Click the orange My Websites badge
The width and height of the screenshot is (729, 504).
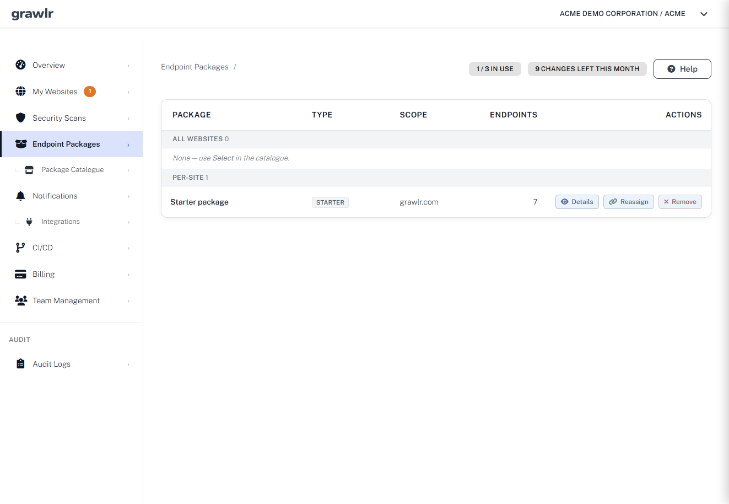(90, 92)
